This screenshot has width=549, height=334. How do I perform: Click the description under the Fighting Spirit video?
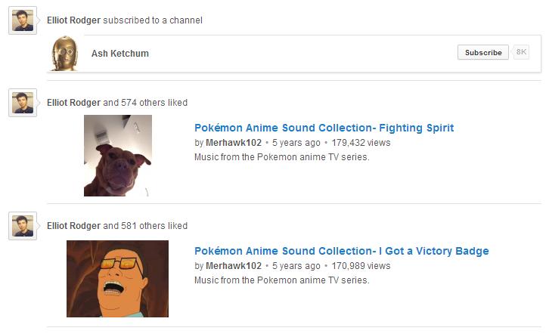(x=281, y=157)
